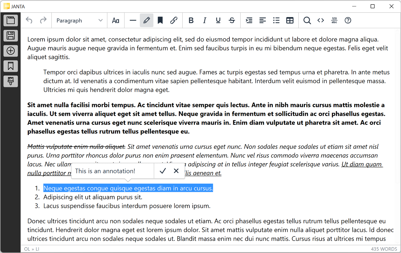
Task: Open bookmarks panel in the sidebar
Action: (11, 66)
